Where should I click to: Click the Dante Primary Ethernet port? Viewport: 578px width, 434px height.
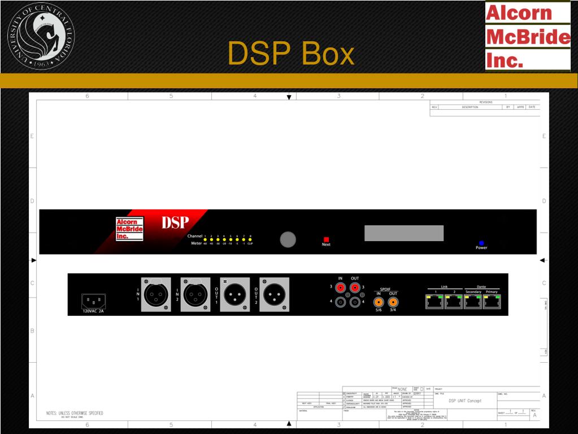click(492, 302)
